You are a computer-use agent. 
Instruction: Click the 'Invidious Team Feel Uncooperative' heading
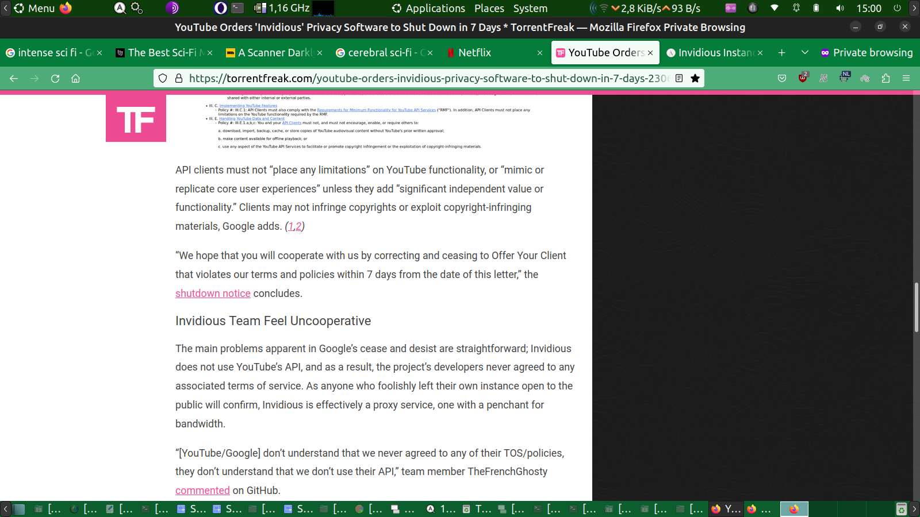[273, 321]
